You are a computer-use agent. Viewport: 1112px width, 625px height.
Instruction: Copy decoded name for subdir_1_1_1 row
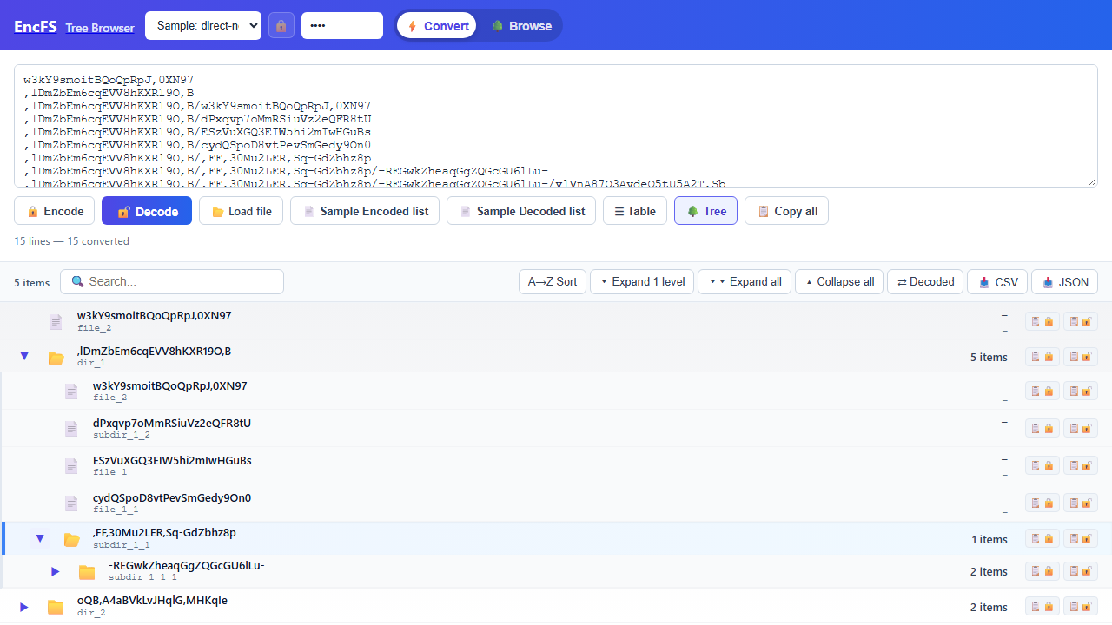coord(1081,571)
